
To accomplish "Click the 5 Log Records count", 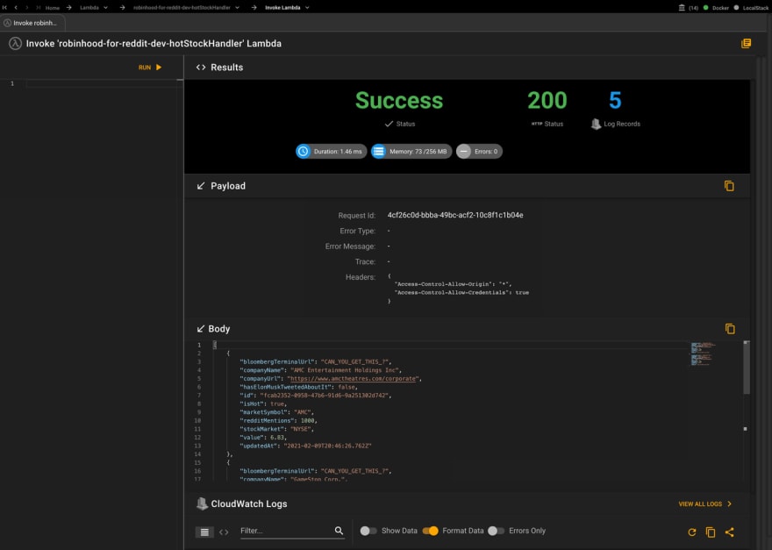I will click(615, 101).
